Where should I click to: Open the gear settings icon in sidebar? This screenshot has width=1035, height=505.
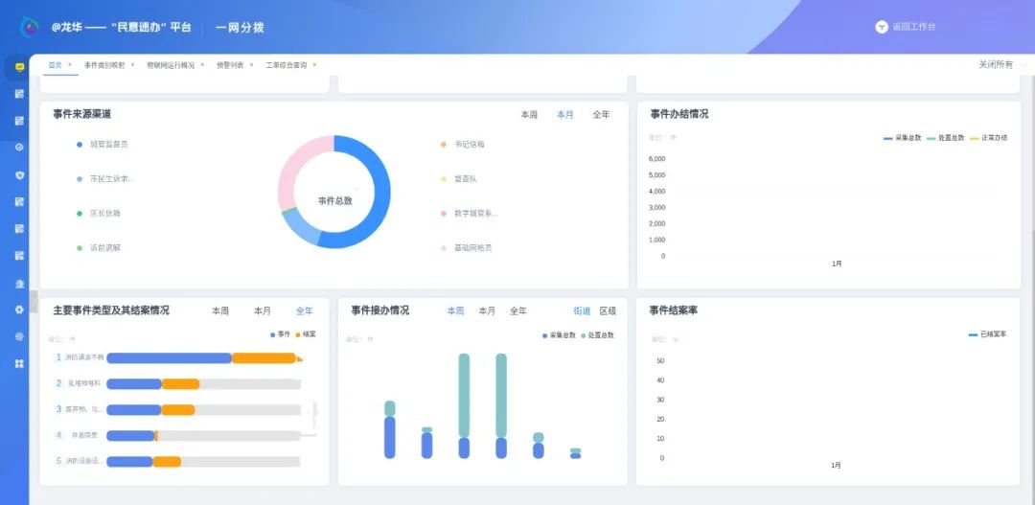pyautogui.click(x=19, y=310)
